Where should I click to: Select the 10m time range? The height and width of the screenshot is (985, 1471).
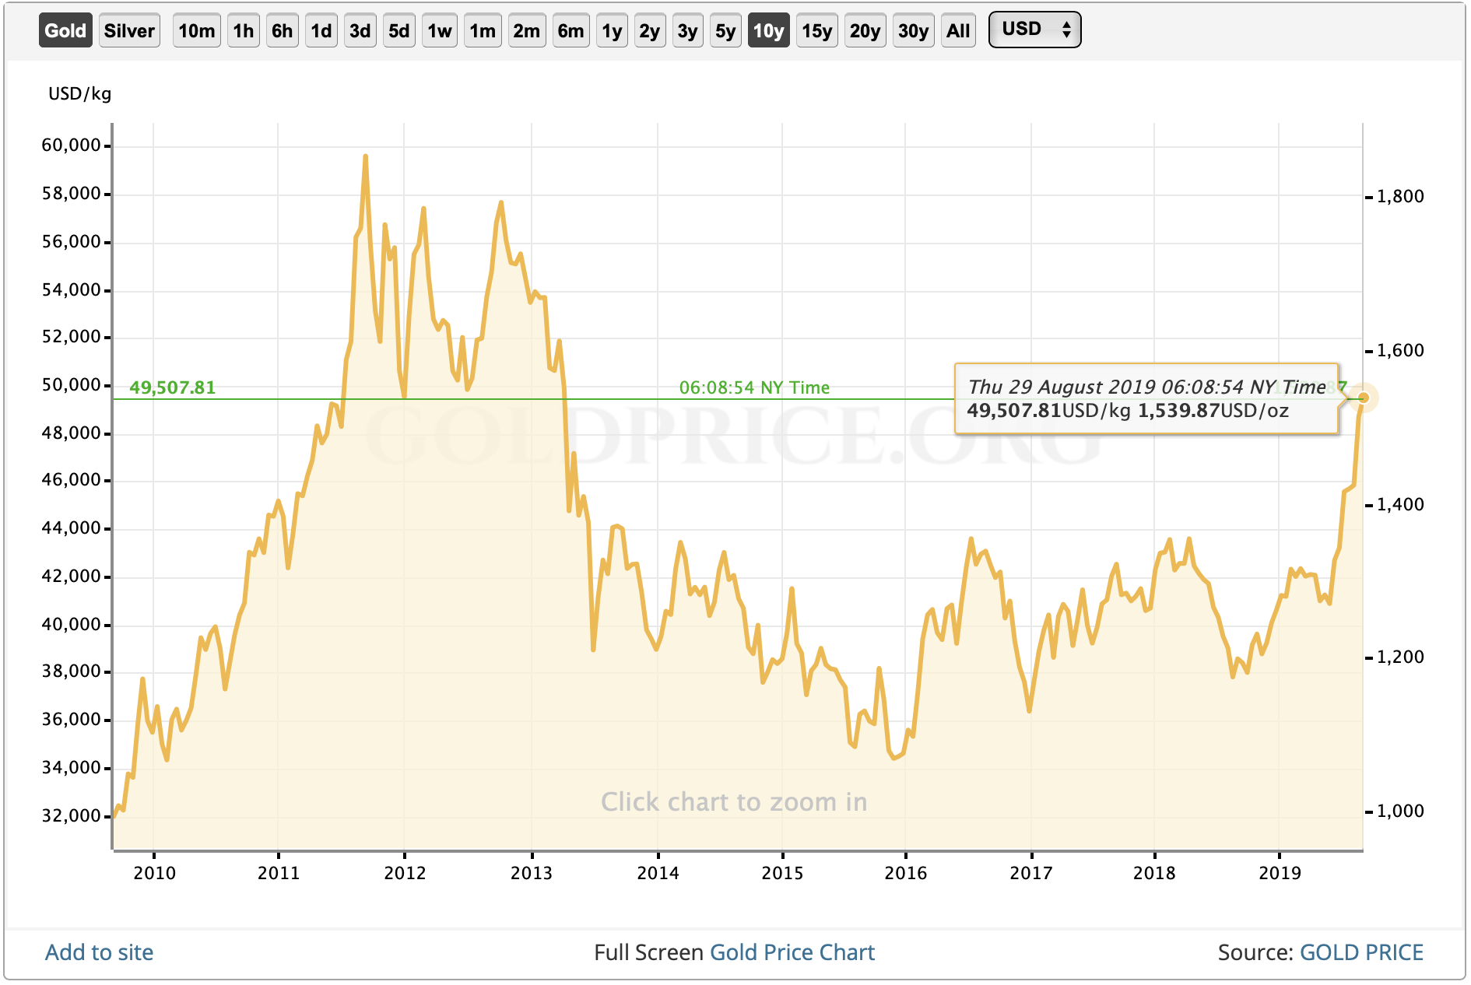pyautogui.click(x=197, y=31)
